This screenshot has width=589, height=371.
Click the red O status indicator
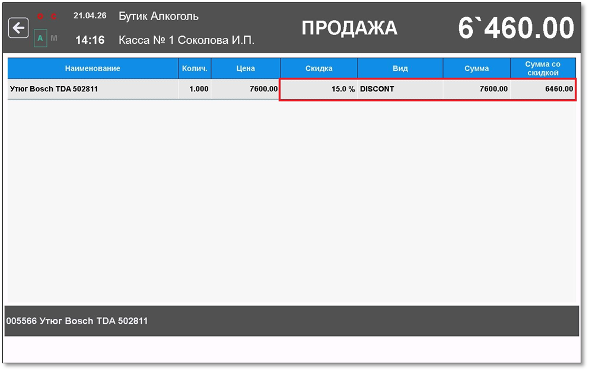point(40,17)
